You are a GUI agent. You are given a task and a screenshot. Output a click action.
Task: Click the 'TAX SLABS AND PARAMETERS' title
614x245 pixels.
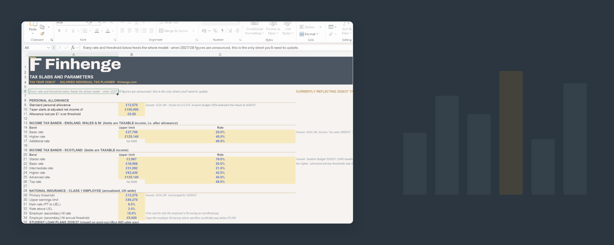click(61, 77)
